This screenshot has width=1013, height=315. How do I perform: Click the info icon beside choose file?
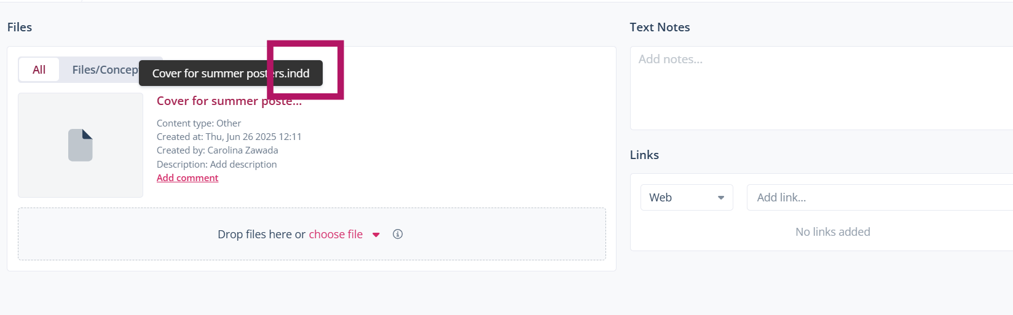pos(398,234)
